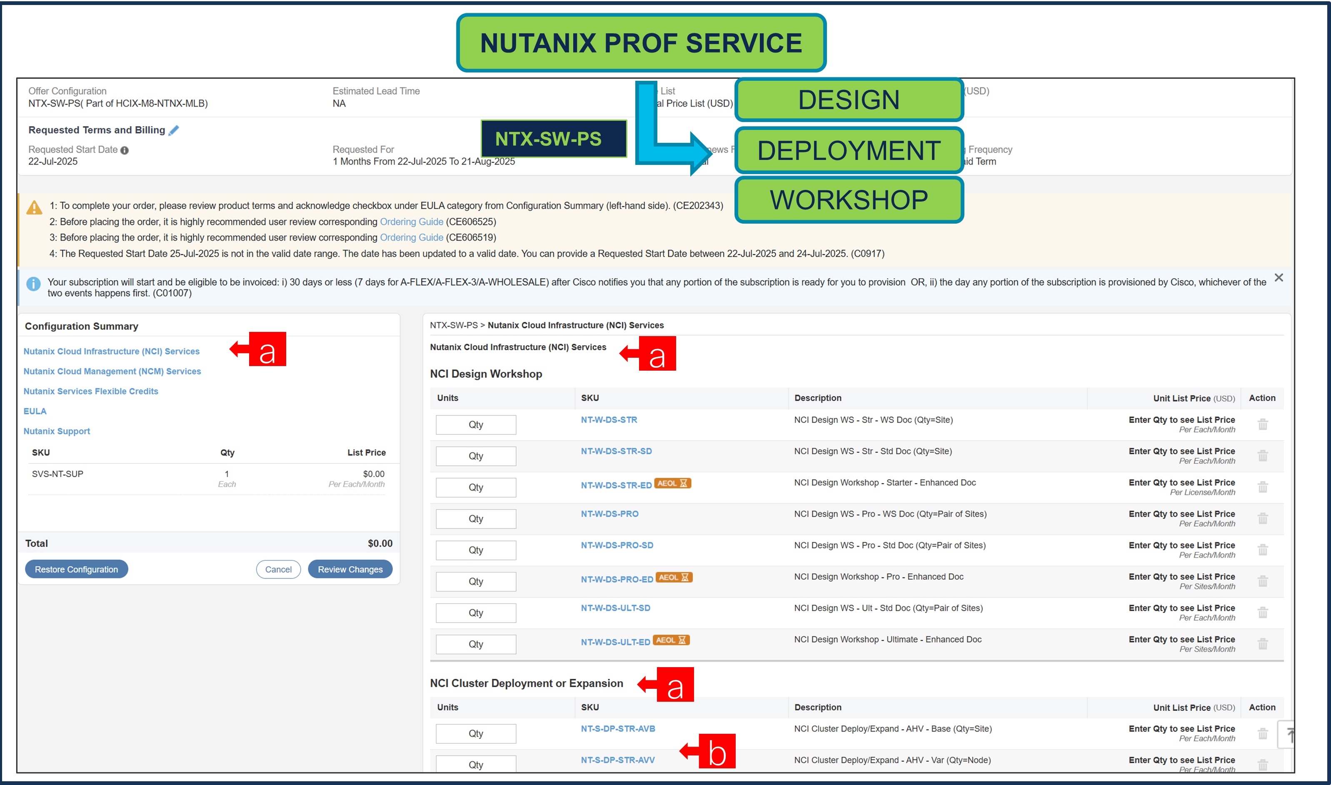Focus Qty field for NT-W-DS-STR-SD
This screenshot has width=1331, height=785.
click(x=476, y=456)
